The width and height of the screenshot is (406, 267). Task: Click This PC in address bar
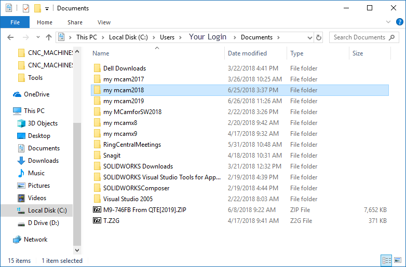[87, 37]
